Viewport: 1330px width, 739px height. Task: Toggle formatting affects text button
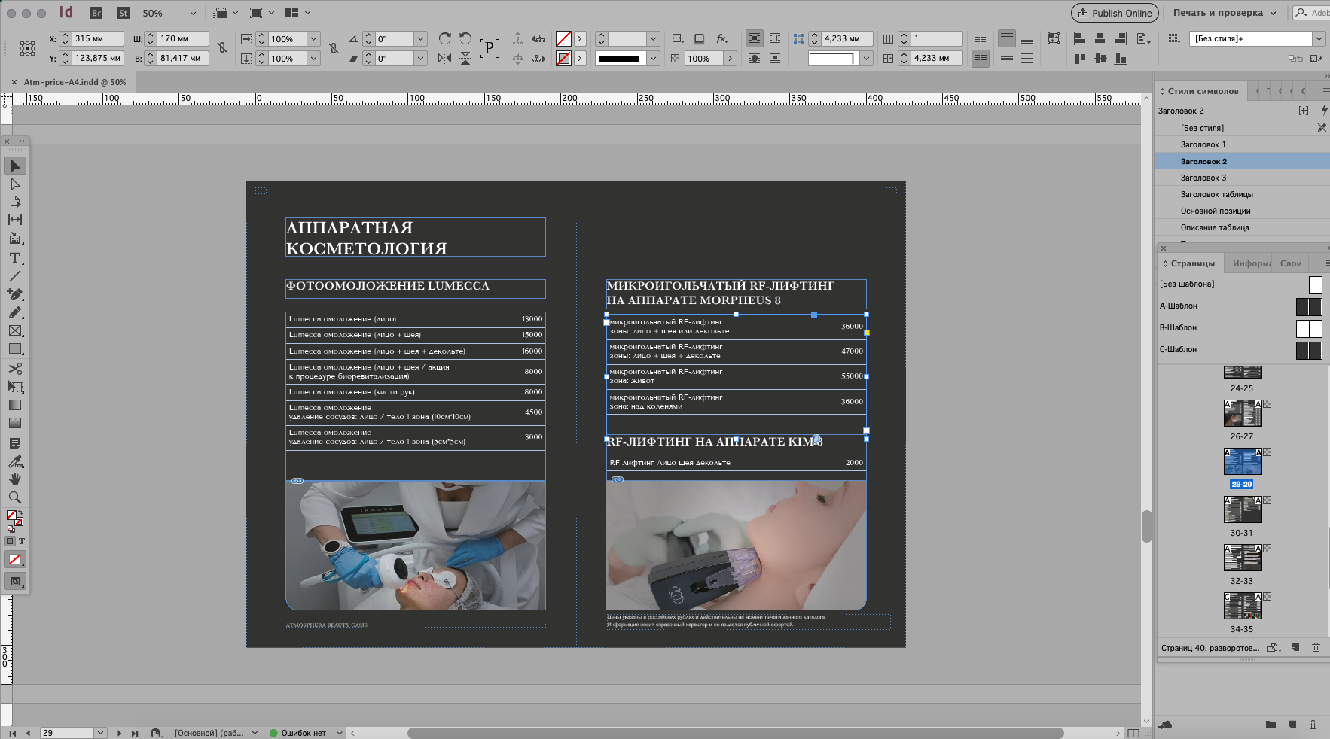[22, 541]
